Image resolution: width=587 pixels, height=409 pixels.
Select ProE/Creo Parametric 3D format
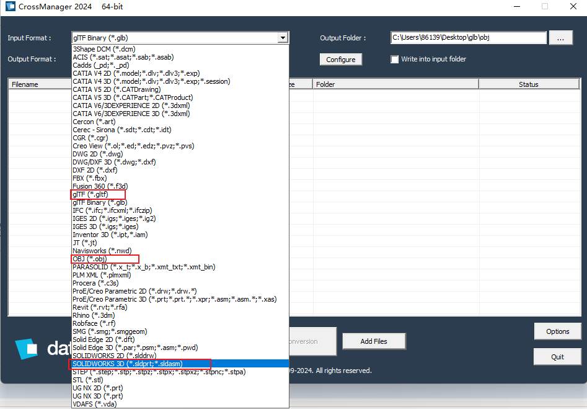pos(180,299)
